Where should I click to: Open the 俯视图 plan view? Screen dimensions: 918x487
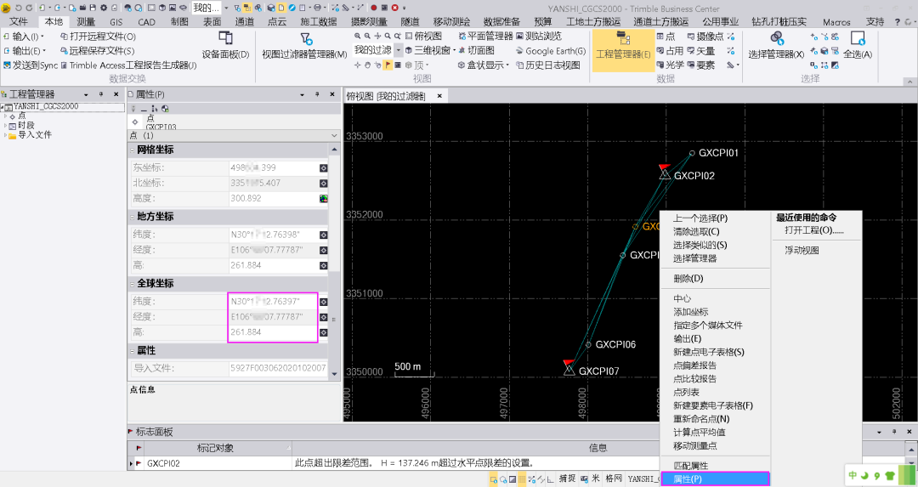pos(423,37)
